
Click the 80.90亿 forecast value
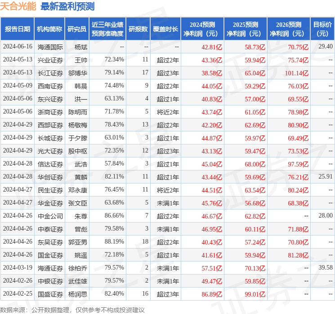298,125
